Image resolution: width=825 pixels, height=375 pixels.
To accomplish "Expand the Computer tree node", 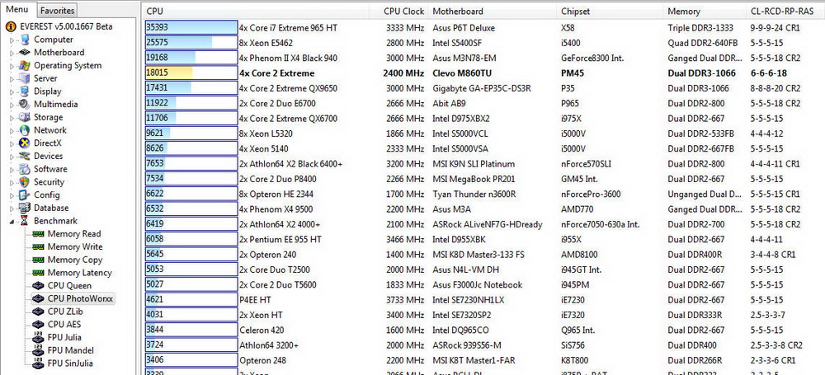I will click(12, 40).
